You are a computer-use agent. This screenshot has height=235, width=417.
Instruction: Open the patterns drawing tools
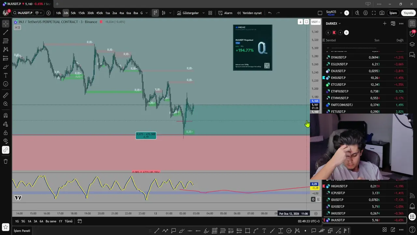pyautogui.click(x=6, y=50)
